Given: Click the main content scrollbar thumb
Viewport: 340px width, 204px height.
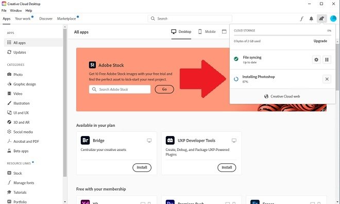Looking at the screenshot, I should coord(337,67).
